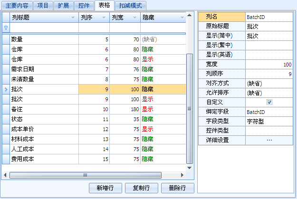Click the 新增行 button
This screenshot has height=199, width=297.
click(105, 188)
